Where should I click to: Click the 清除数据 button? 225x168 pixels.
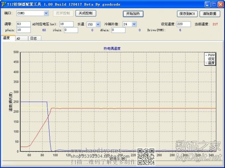[x=210, y=14]
